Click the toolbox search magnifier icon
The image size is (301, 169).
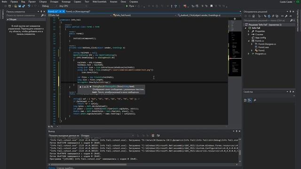(42, 15)
